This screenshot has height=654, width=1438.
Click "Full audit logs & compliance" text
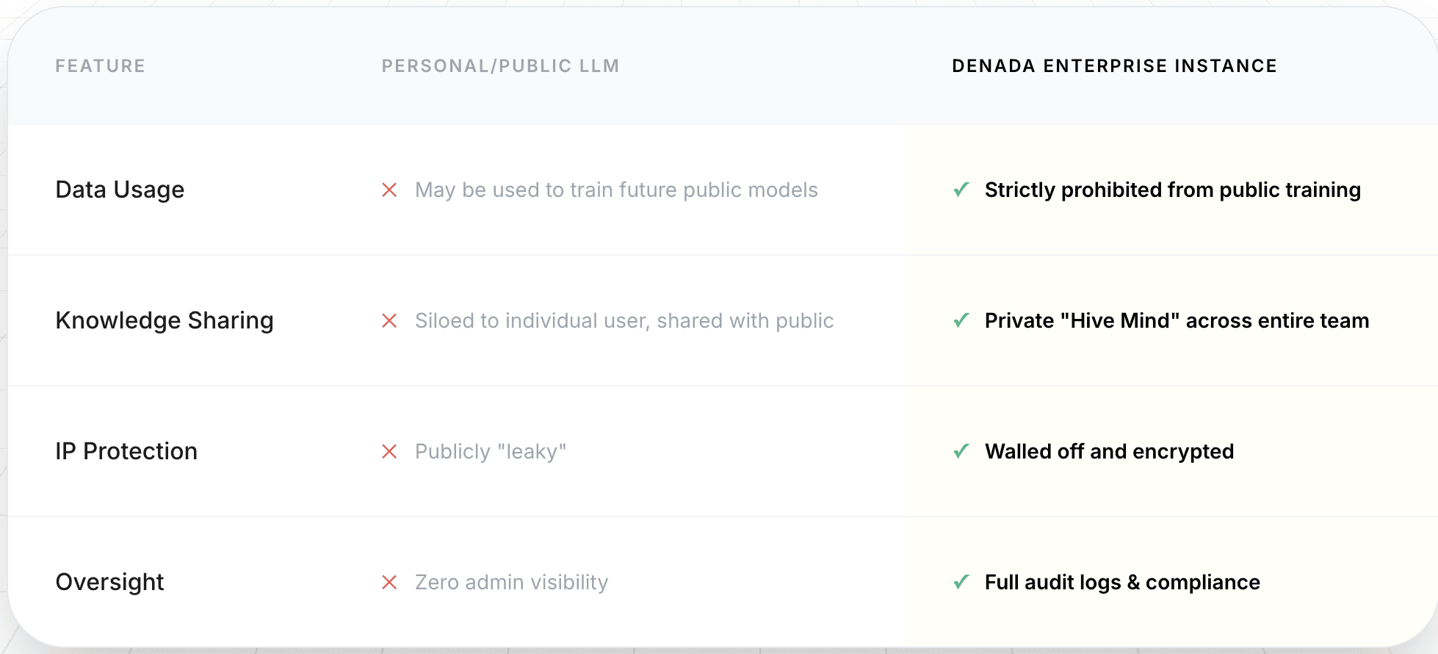(1122, 582)
